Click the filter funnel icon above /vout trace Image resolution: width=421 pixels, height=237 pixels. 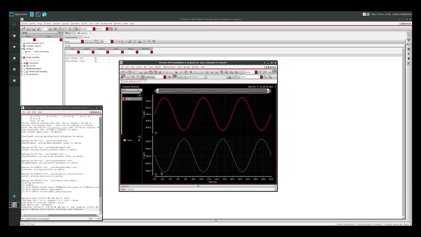(x=139, y=137)
